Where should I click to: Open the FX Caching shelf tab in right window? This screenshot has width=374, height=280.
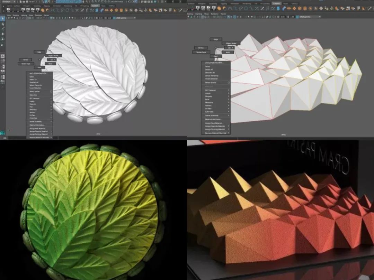click(x=265, y=3)
